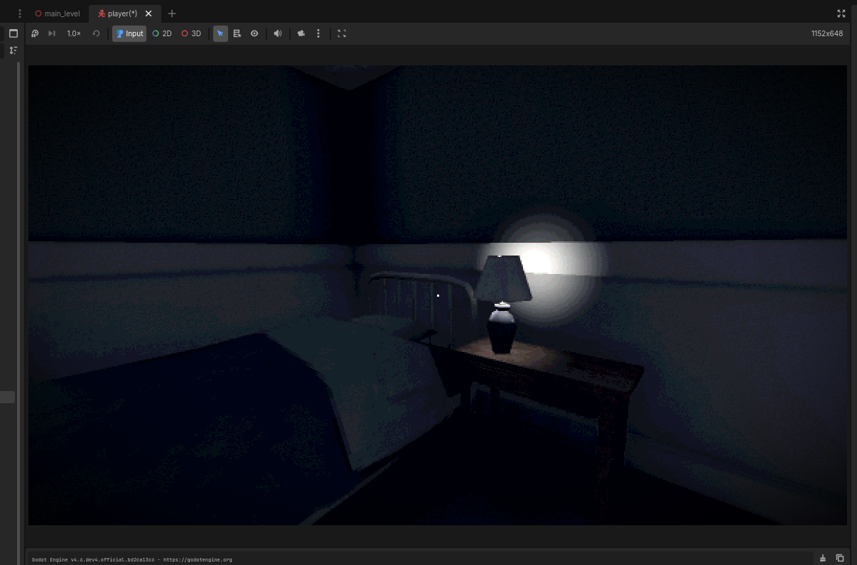Enable 3D node selection mode
The width and height of the screenshot is (857, 565).
191,33
